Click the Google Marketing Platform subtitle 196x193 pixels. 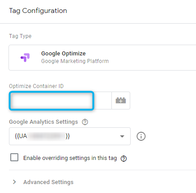(75, 61)
